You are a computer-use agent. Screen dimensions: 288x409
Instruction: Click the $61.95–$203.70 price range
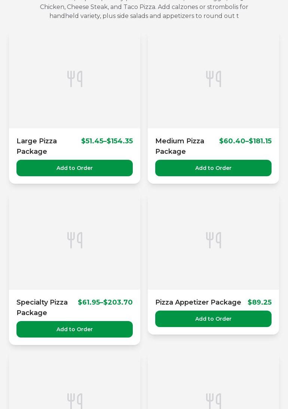[105, 302]
